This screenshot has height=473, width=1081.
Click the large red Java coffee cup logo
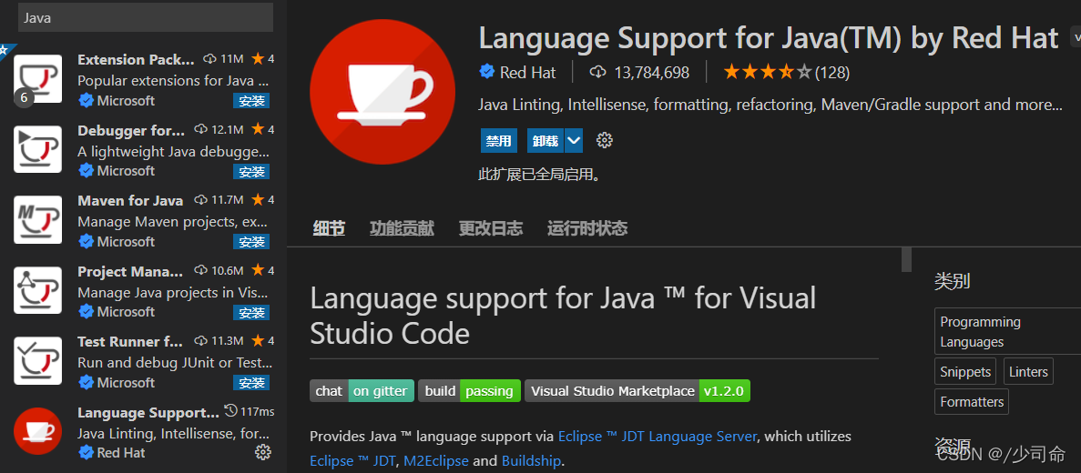click(x=382, y=92)
